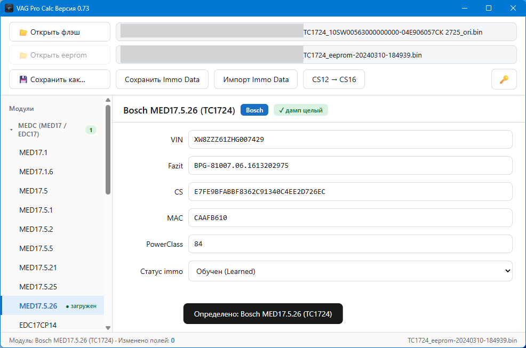The height and width of the screenshot is (348, 526).
Task: Save file with Сохранить как...
Action: click(x=60, y=79)
